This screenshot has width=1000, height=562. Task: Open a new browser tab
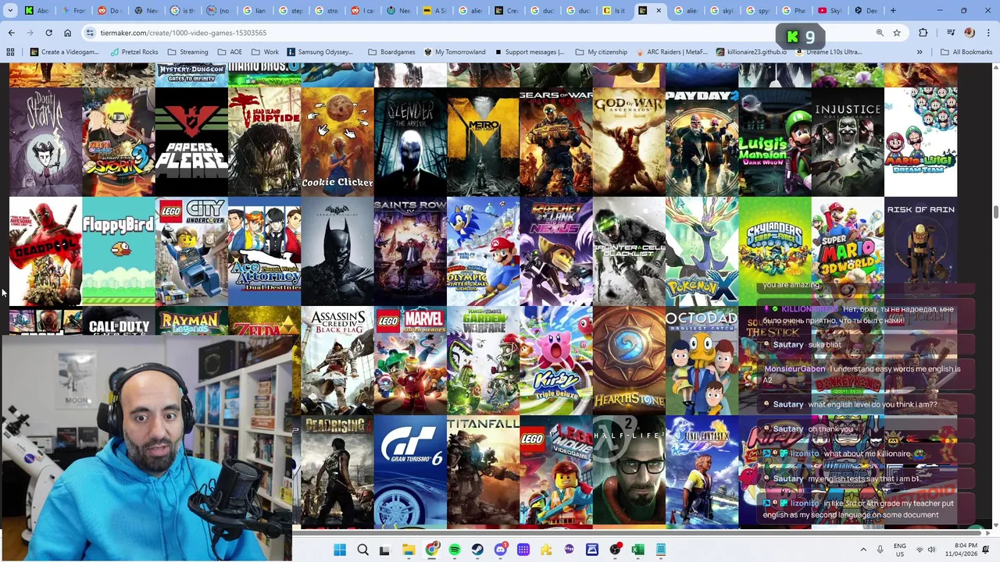click(893, 10)
